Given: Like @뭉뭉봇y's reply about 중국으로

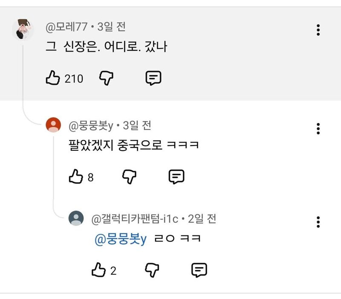Looking at the screenshot, I should (x=75, y=176).
